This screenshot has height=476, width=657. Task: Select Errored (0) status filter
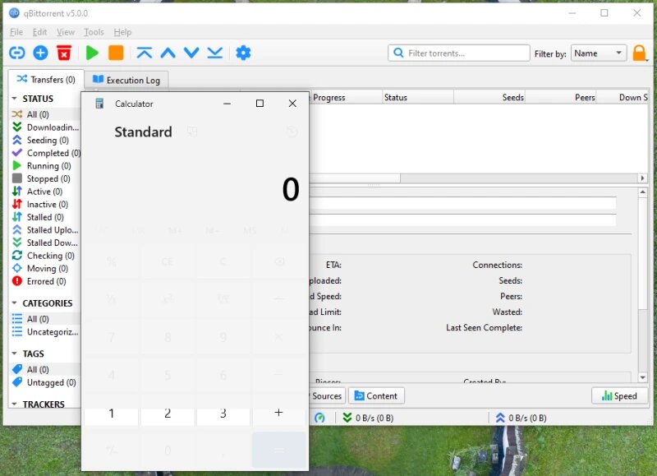[45, 281]
